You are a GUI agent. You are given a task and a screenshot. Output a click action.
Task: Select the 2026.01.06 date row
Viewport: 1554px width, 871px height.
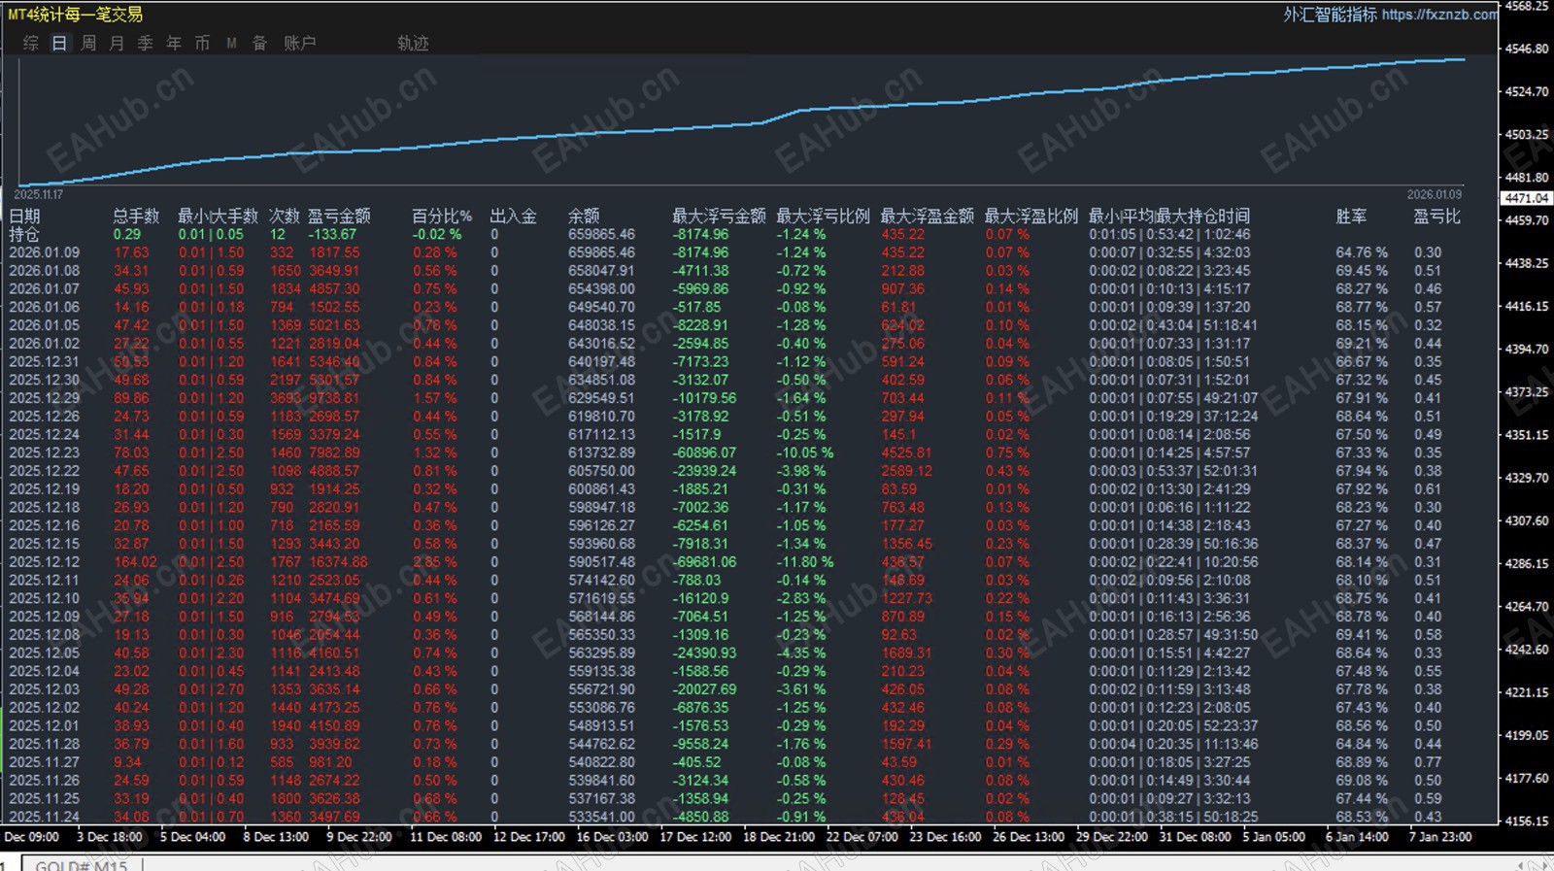coord(45,307)
